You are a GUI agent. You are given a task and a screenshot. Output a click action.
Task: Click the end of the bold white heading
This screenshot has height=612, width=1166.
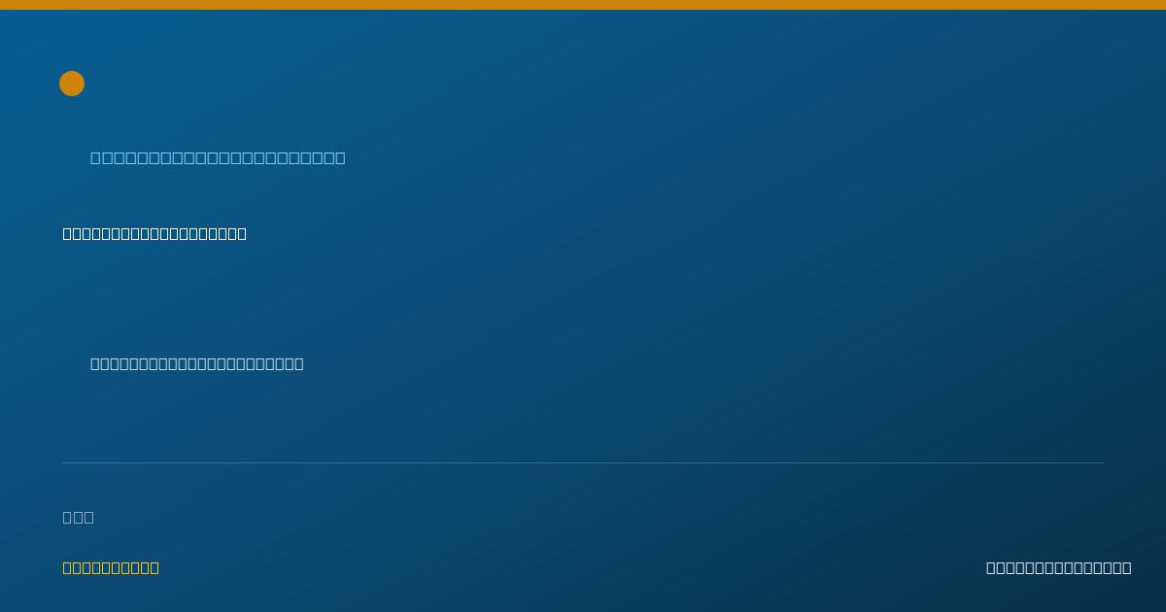pos(242,233)
